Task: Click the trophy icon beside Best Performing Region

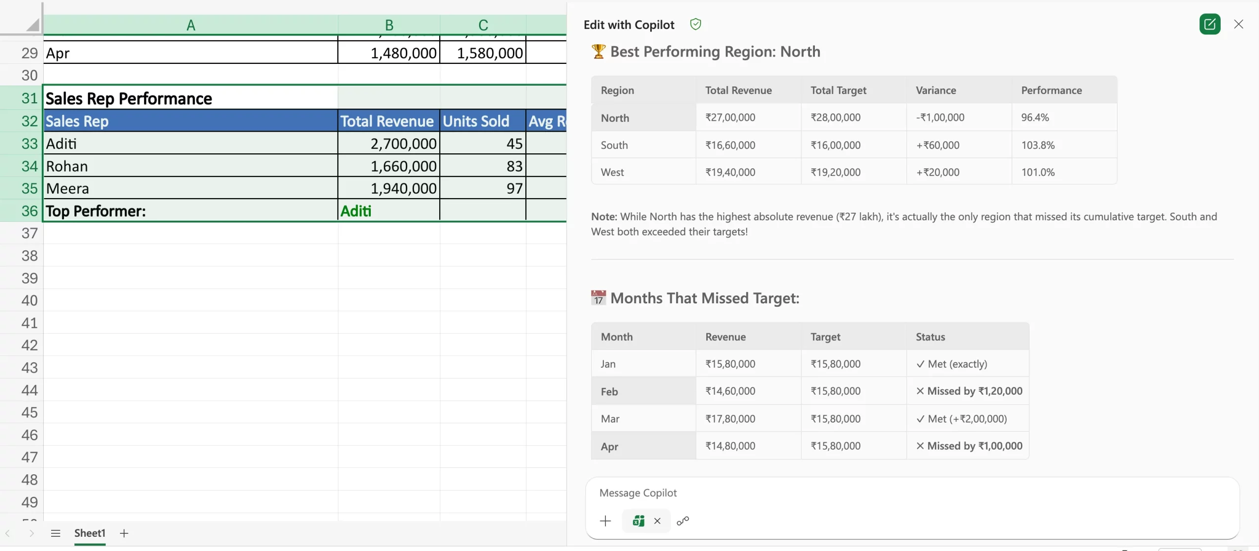Action: pos(598,52)
